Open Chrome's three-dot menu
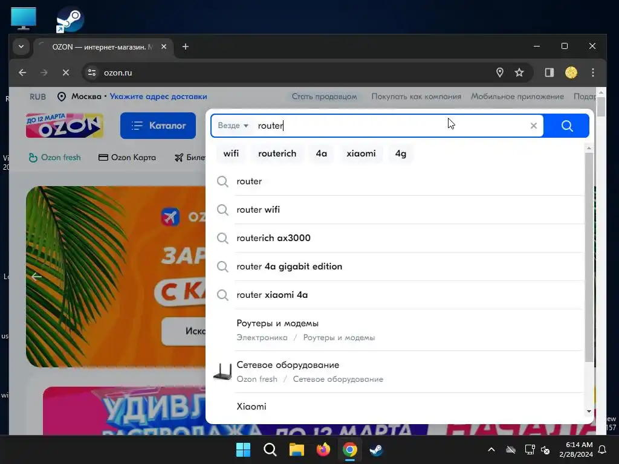This screenshot has width=619, height=464. coord(592,72)
